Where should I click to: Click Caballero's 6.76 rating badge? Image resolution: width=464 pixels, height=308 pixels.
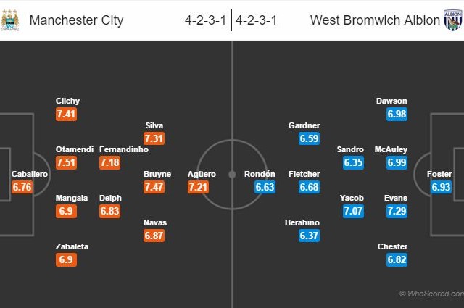(22, 187)
